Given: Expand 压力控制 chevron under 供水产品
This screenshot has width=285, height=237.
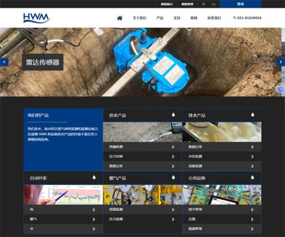Looking at the screenshot, I should pos(173,156).
